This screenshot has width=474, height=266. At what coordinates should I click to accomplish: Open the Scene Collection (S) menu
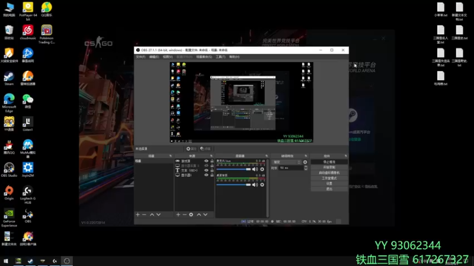[204, 57]
